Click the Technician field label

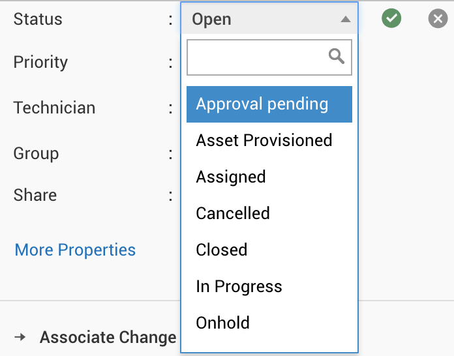(x=54, y=108)
